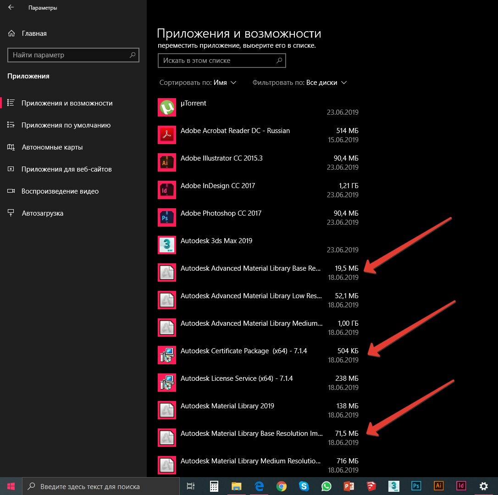Click the Adobe InDesign CC 2017 icon
This screenshot has width=498, height=495.
[167, 190]
